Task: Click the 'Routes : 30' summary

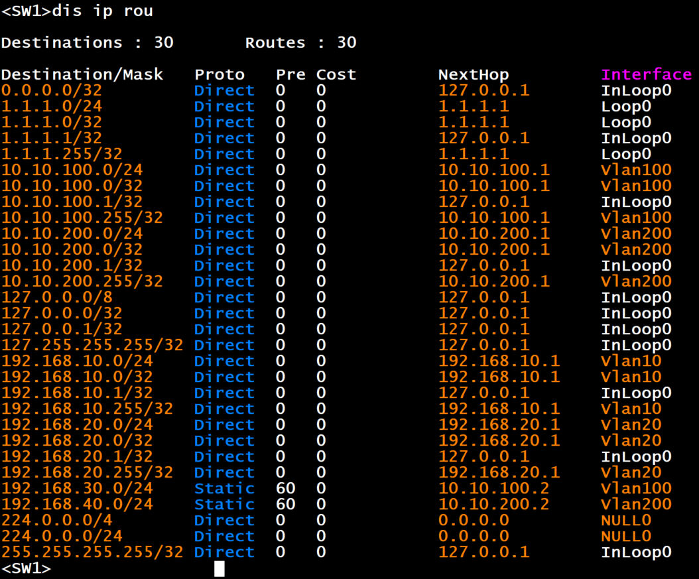Action: pyautogui.click(x=301, y=43)
